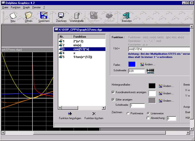This screenshot has height=141, width=195.
Task: Click Ändern ... for Hintergrundfarbe
Action: click(168, 86)
